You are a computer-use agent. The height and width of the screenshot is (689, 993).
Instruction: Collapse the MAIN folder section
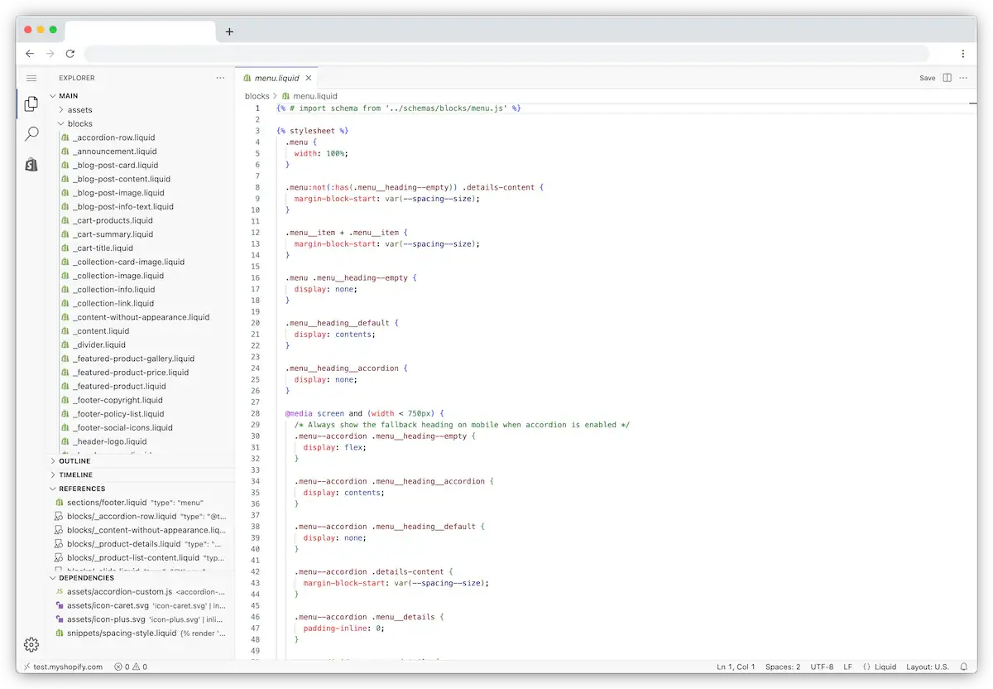click(x=68, y=96)
